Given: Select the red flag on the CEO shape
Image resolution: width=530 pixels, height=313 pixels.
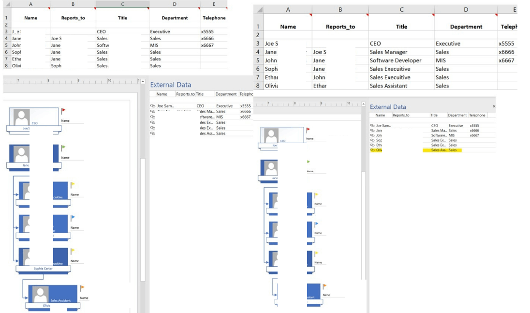Looking at the screenshot, I should [63, 110].
